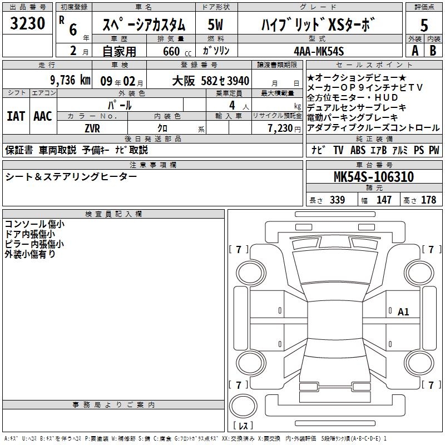The width and height of the screenshot is (445, 445).
Task: Click the ZVR color number value
Action: (x=92, y=128)
